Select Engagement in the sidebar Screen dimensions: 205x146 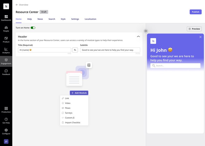6,61
